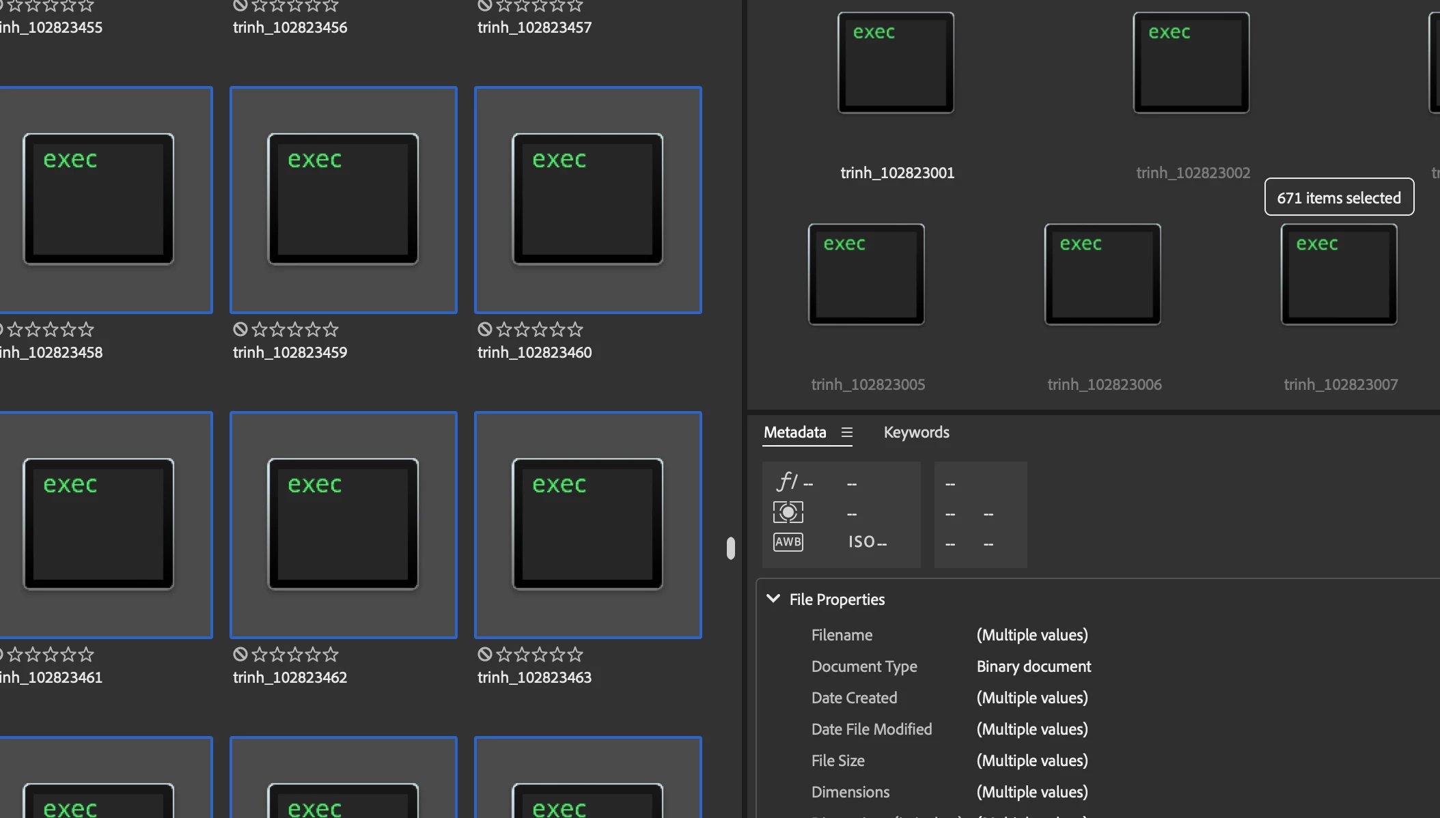
Task: Click the Filename Multiple values field
Action: click(x=1031, y=635)
